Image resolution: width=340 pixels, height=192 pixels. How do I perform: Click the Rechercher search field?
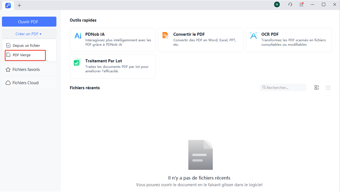coord(283,87)
